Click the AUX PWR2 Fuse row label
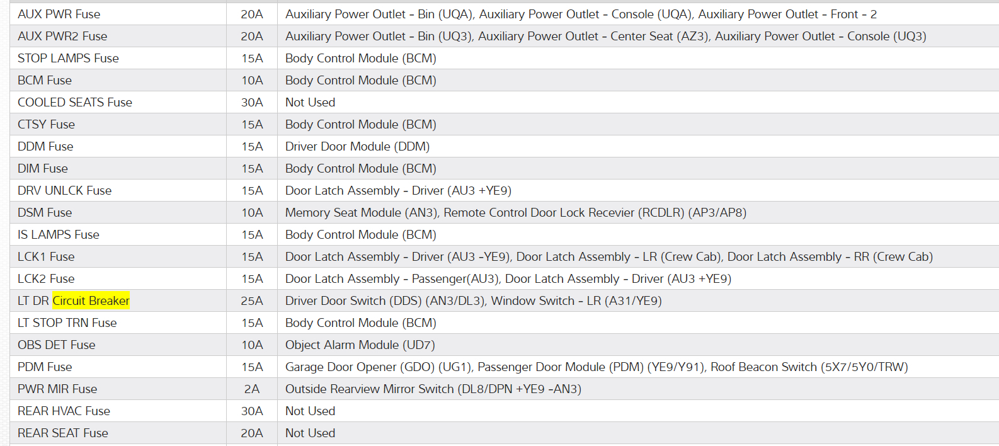This screenshot has height=446, width=999. click(x=62, y=36)
